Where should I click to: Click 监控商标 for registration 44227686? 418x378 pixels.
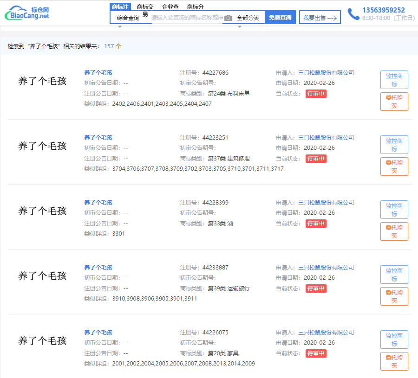tap(394, 80)
